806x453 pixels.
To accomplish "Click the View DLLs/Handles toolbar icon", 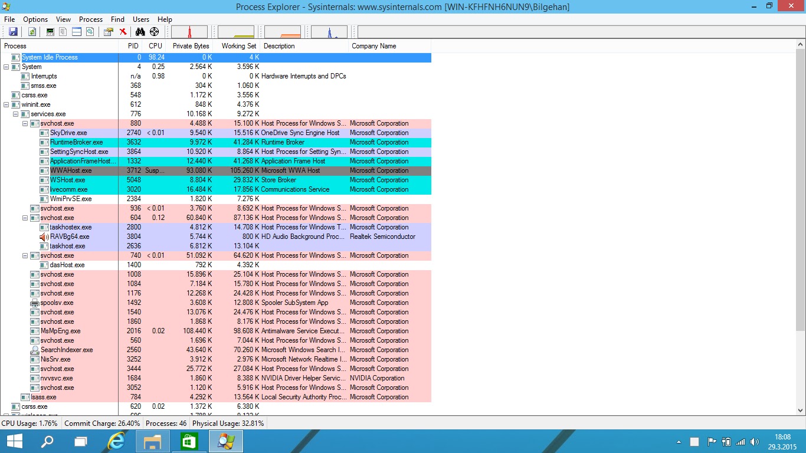I will pyautogui.click(x=89, y=32).
